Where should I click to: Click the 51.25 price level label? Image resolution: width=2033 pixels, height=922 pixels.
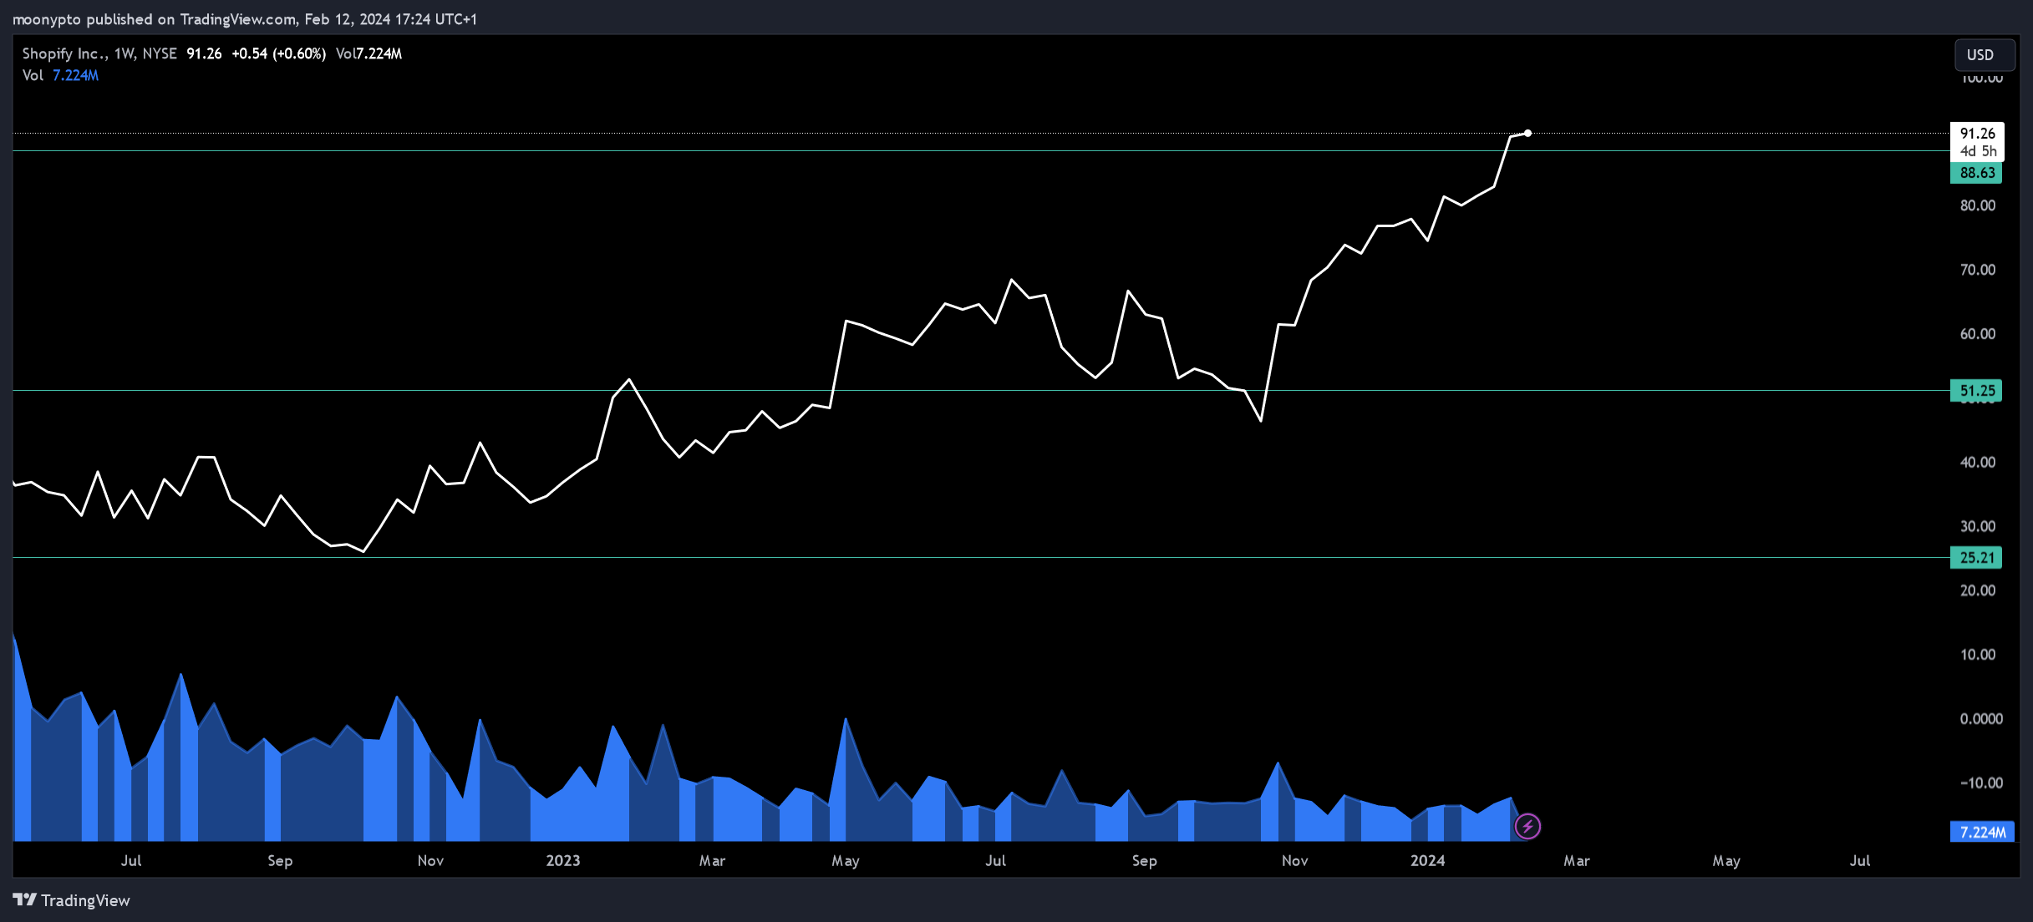coord(1976,391)
